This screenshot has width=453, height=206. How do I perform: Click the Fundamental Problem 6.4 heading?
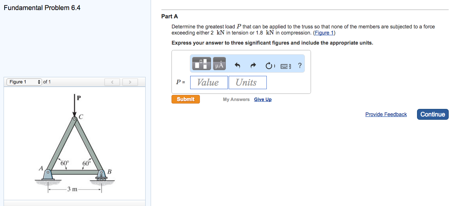(42, 8)
